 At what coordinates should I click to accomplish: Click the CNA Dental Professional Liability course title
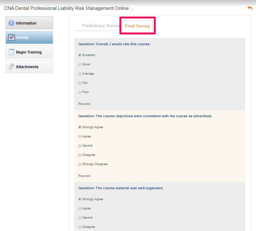tap(69, 8)
